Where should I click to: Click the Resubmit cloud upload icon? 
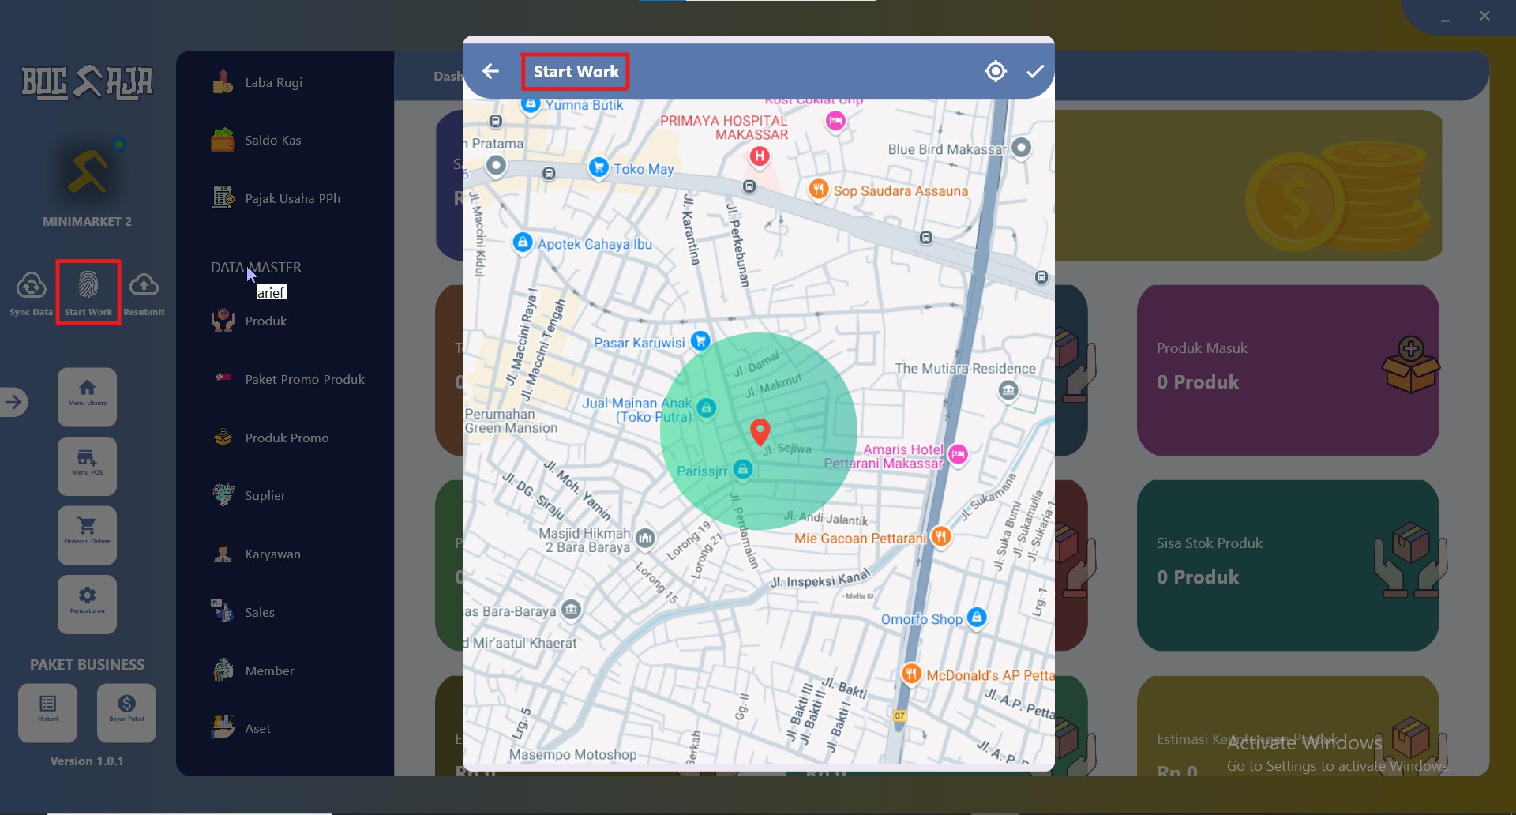(x=144, y=284)
